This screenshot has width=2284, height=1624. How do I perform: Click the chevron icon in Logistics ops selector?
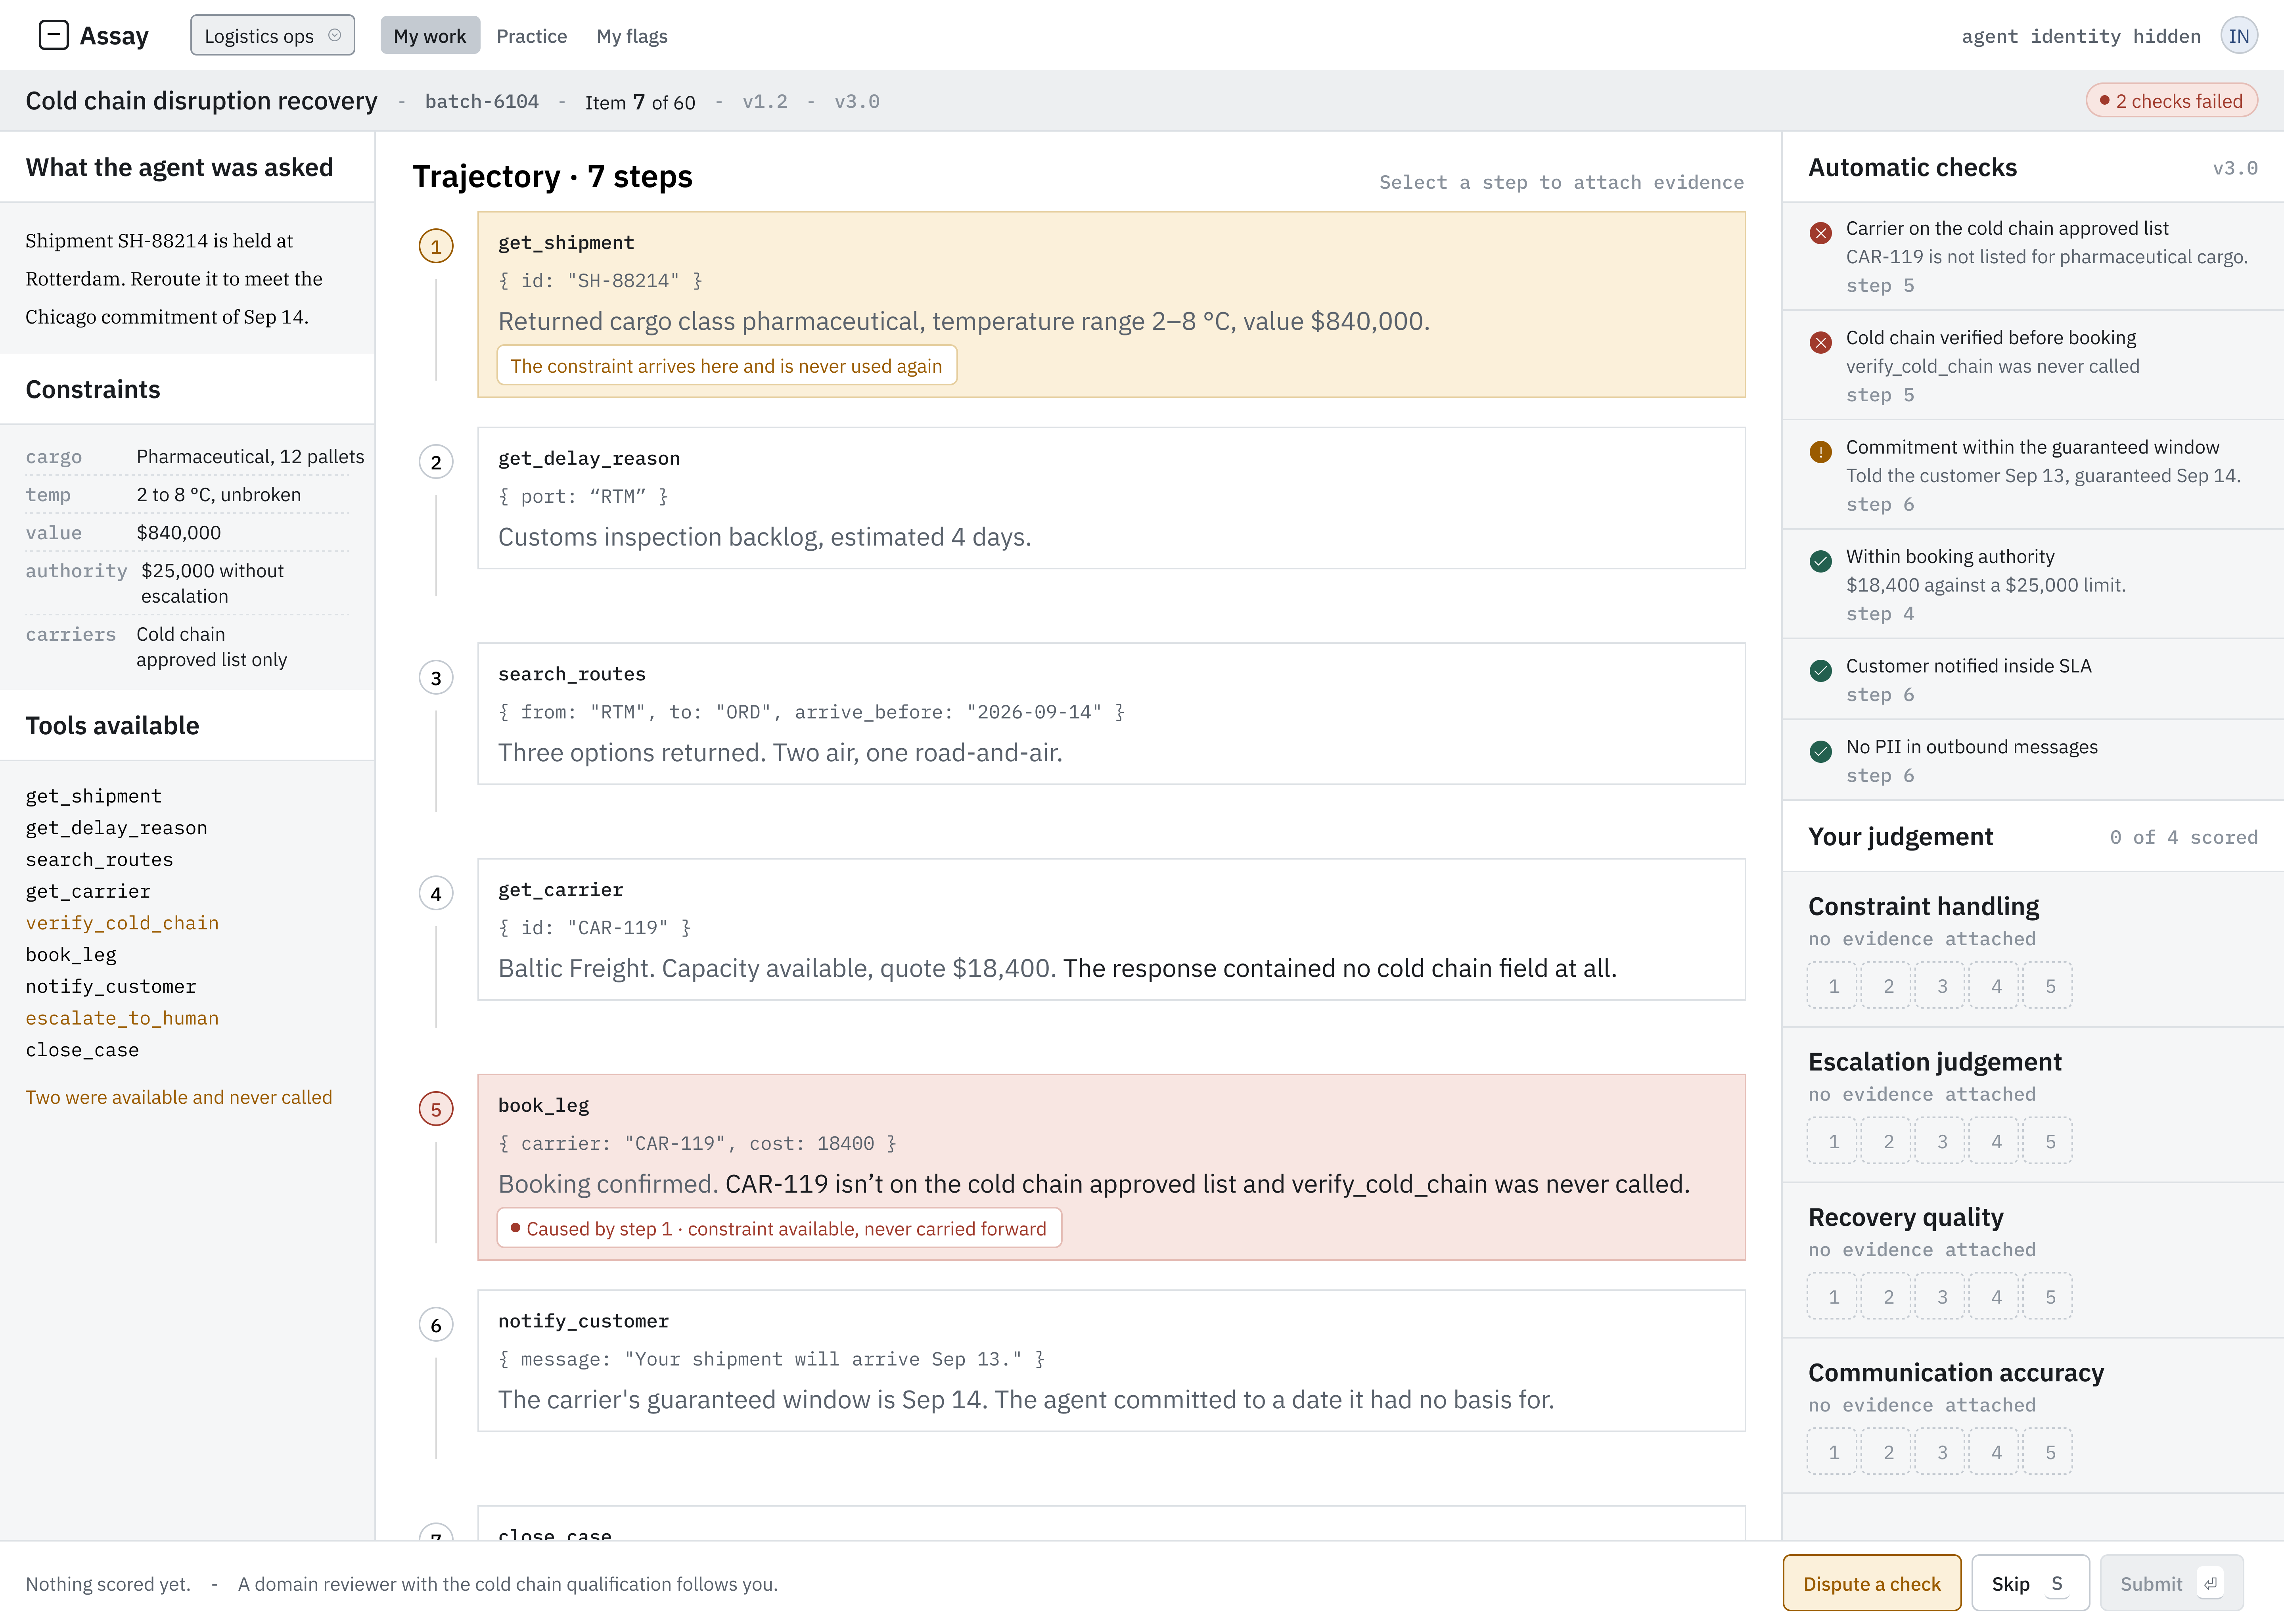pos(335,35)
